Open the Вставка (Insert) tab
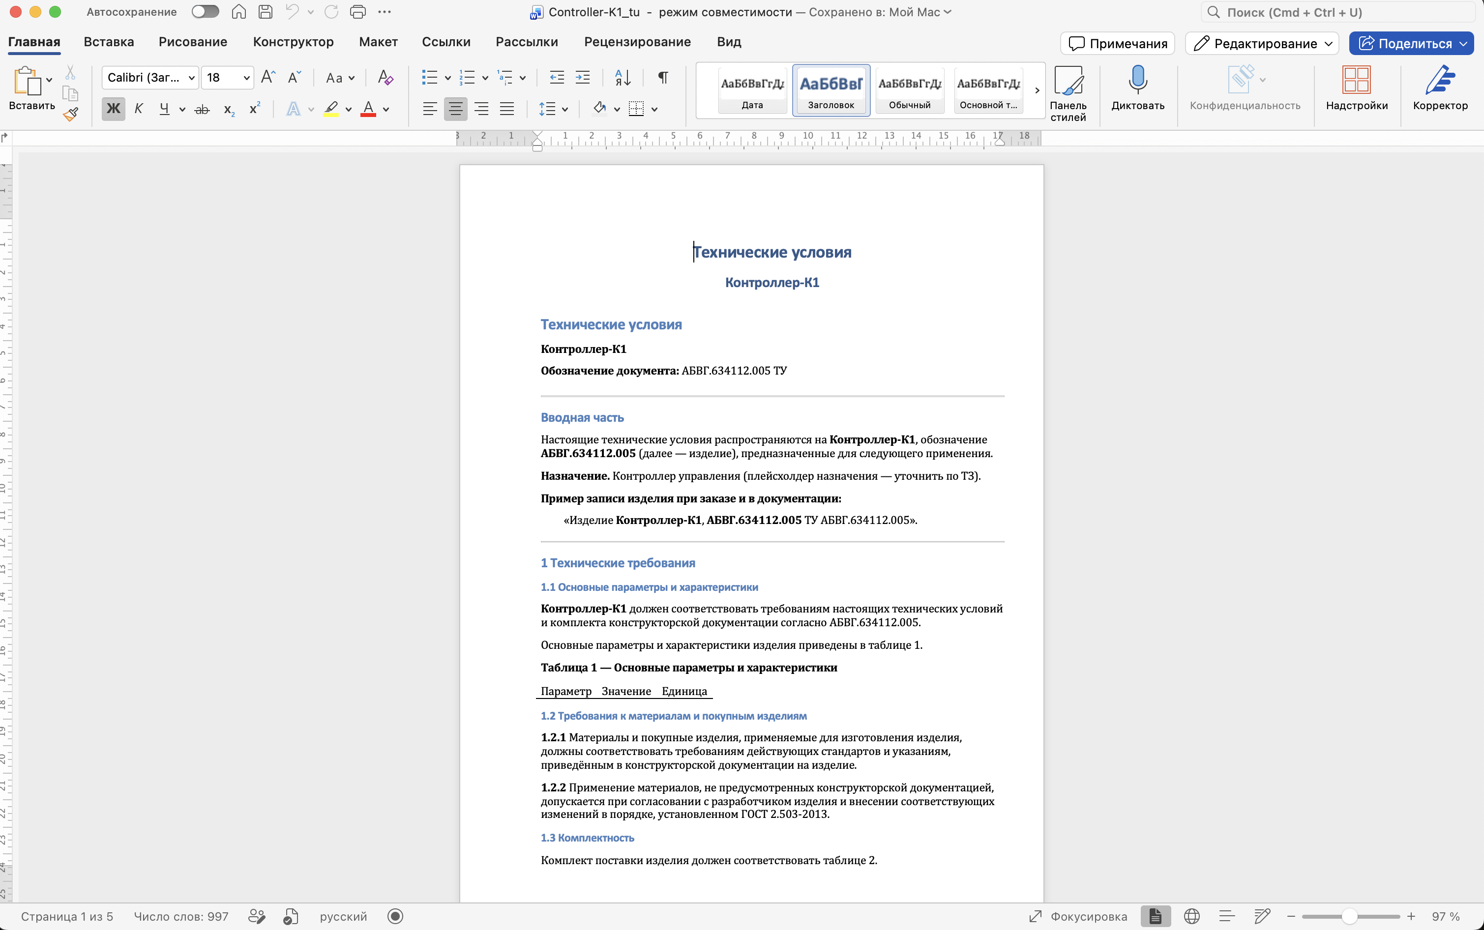 coord(109,42)
